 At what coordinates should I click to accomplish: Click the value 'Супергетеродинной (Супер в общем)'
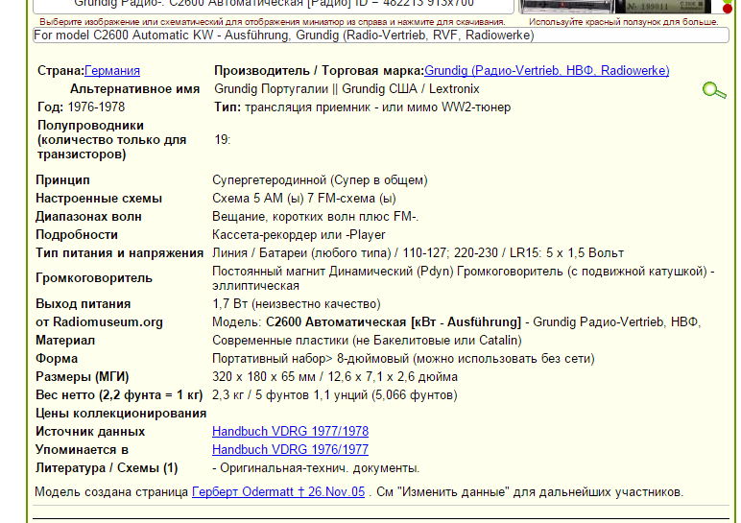click(x=320, y=180)
